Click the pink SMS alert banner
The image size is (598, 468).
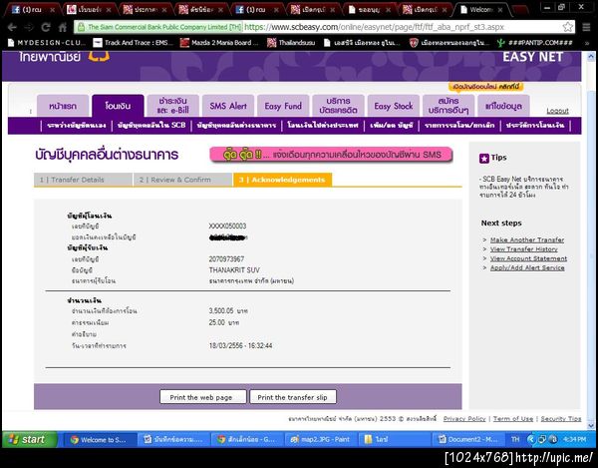[331, 155]
